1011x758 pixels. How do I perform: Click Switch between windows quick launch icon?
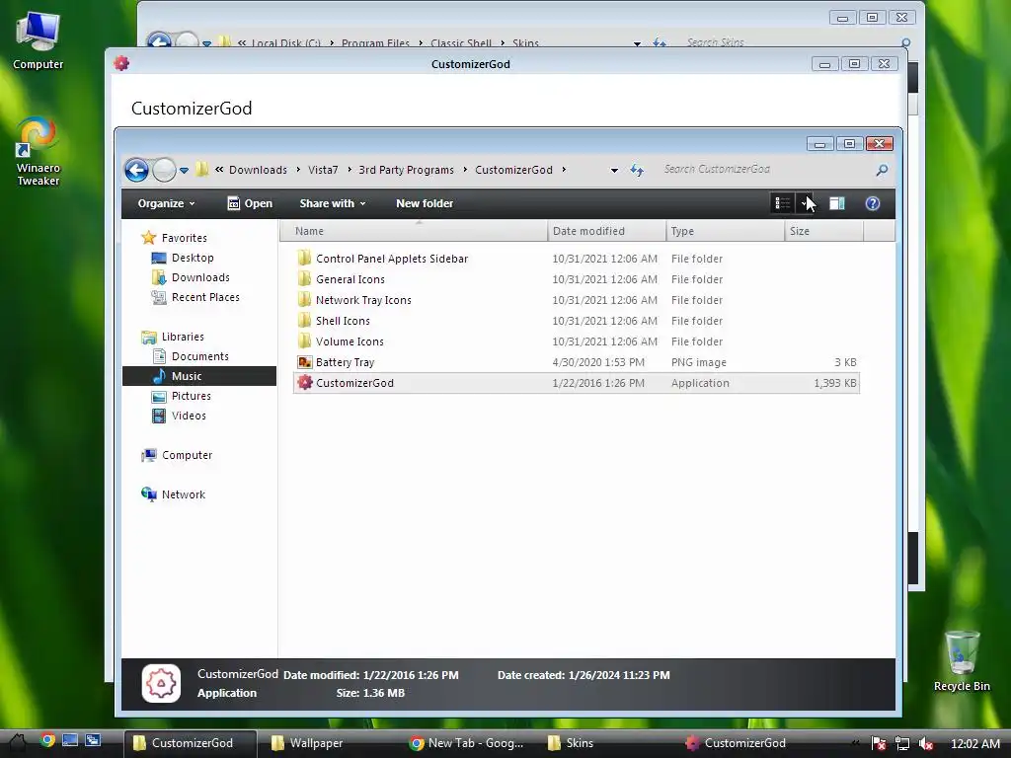(93, 740)
